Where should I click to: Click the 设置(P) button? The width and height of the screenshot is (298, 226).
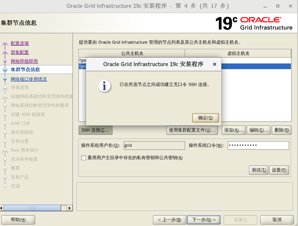click(279, 170)
